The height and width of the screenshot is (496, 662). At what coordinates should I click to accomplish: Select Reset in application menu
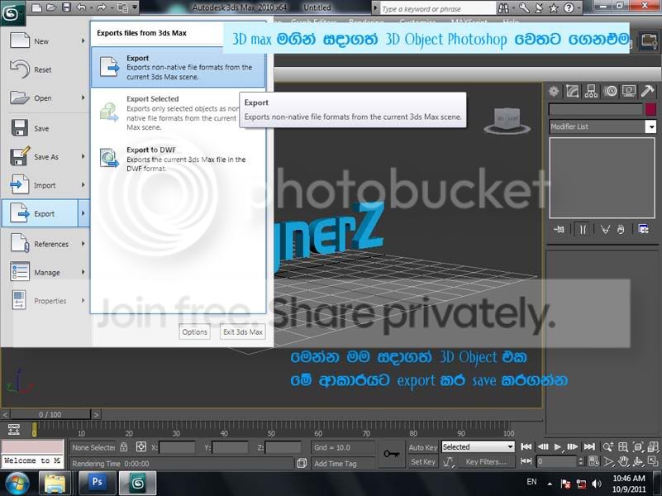pyautogui.click(x=45, y=69)
